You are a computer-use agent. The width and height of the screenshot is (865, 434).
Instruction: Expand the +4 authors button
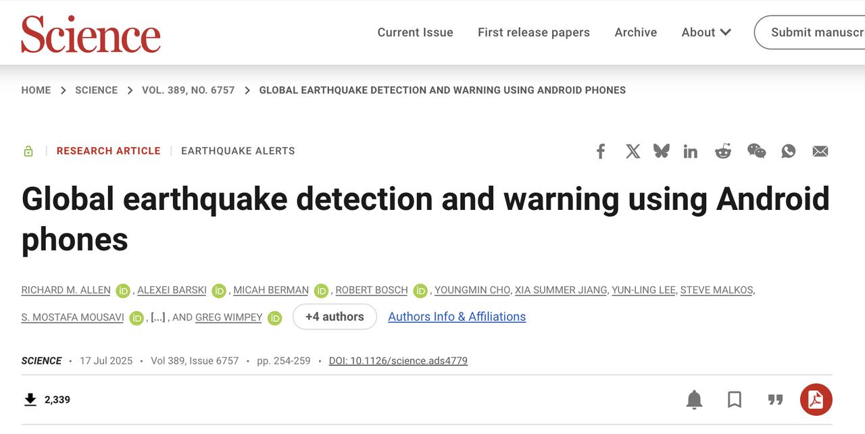pos(335,317)
